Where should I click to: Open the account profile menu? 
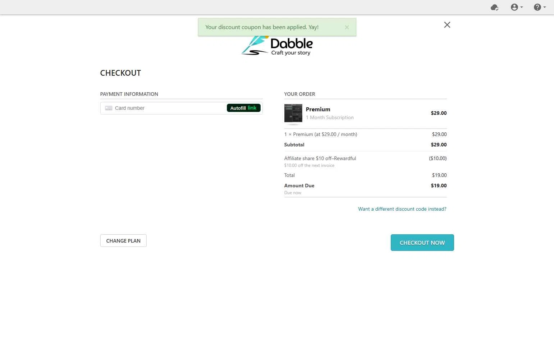point(517,7)
